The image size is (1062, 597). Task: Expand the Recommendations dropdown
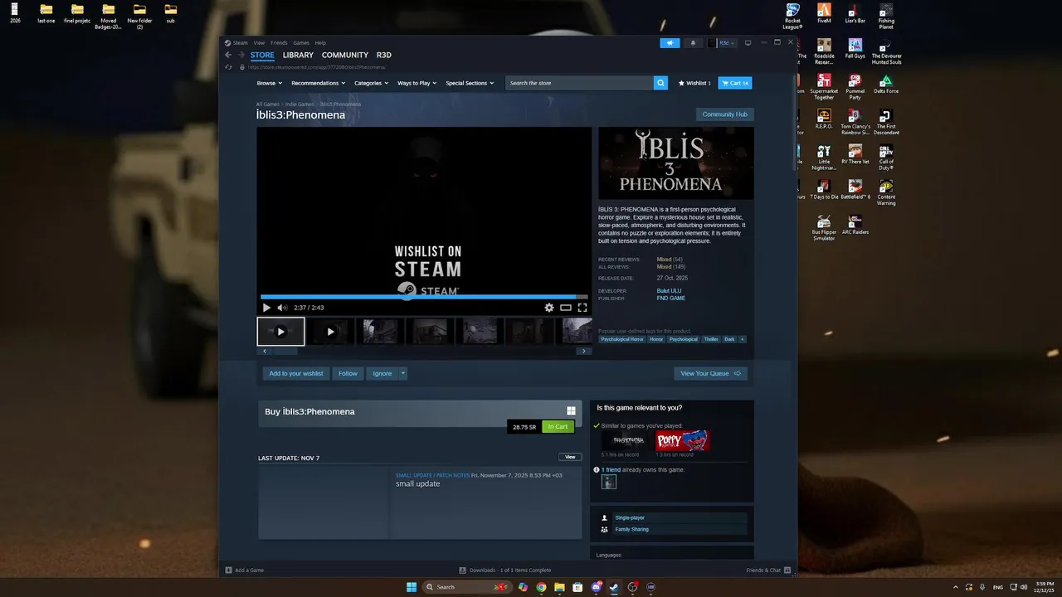tap(319, 83)
